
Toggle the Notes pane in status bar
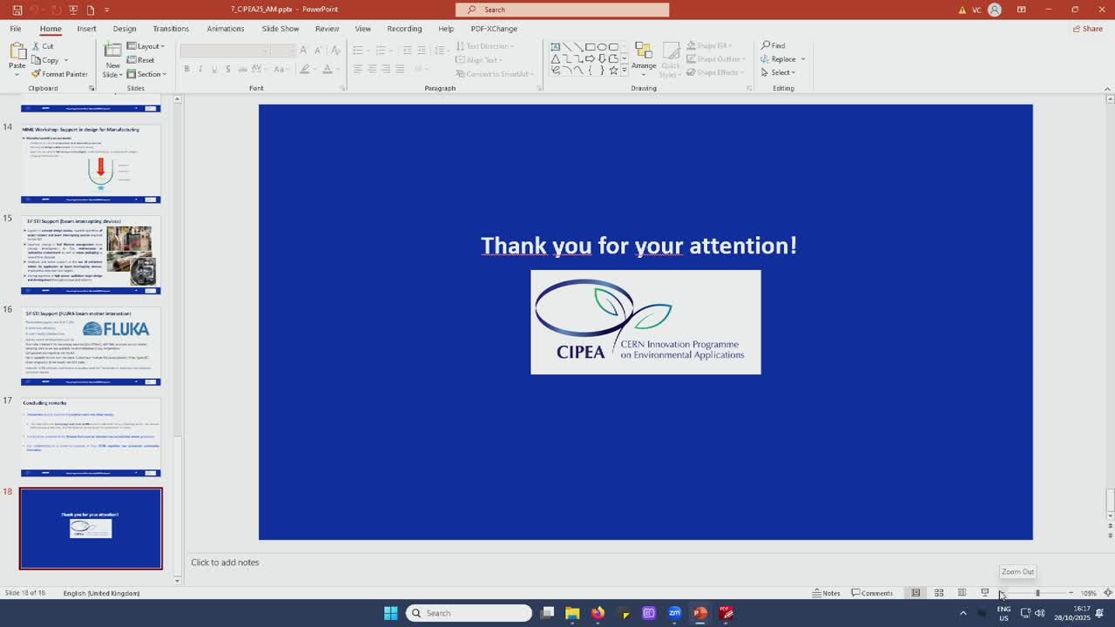click(826, 593)
